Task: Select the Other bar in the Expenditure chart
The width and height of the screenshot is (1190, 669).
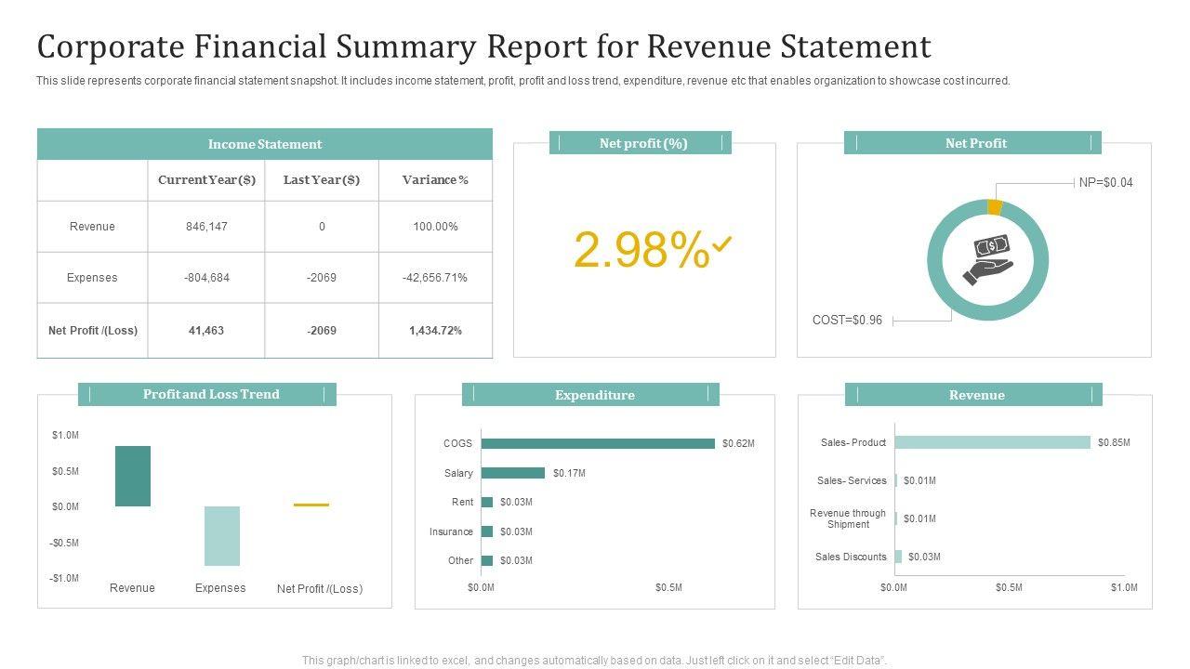Action: tap(487, 560)
